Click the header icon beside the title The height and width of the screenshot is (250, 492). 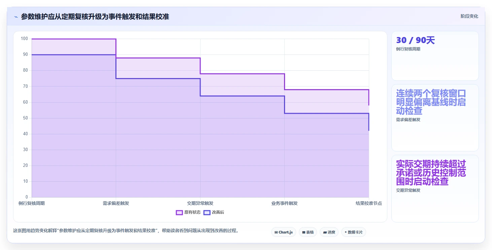coord(16,16)
